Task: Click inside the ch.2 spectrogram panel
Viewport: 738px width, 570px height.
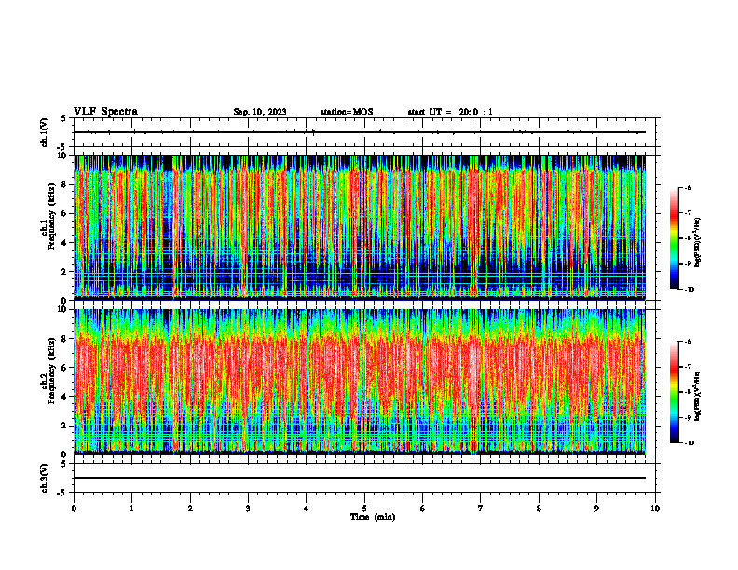Action: (360, 382)
